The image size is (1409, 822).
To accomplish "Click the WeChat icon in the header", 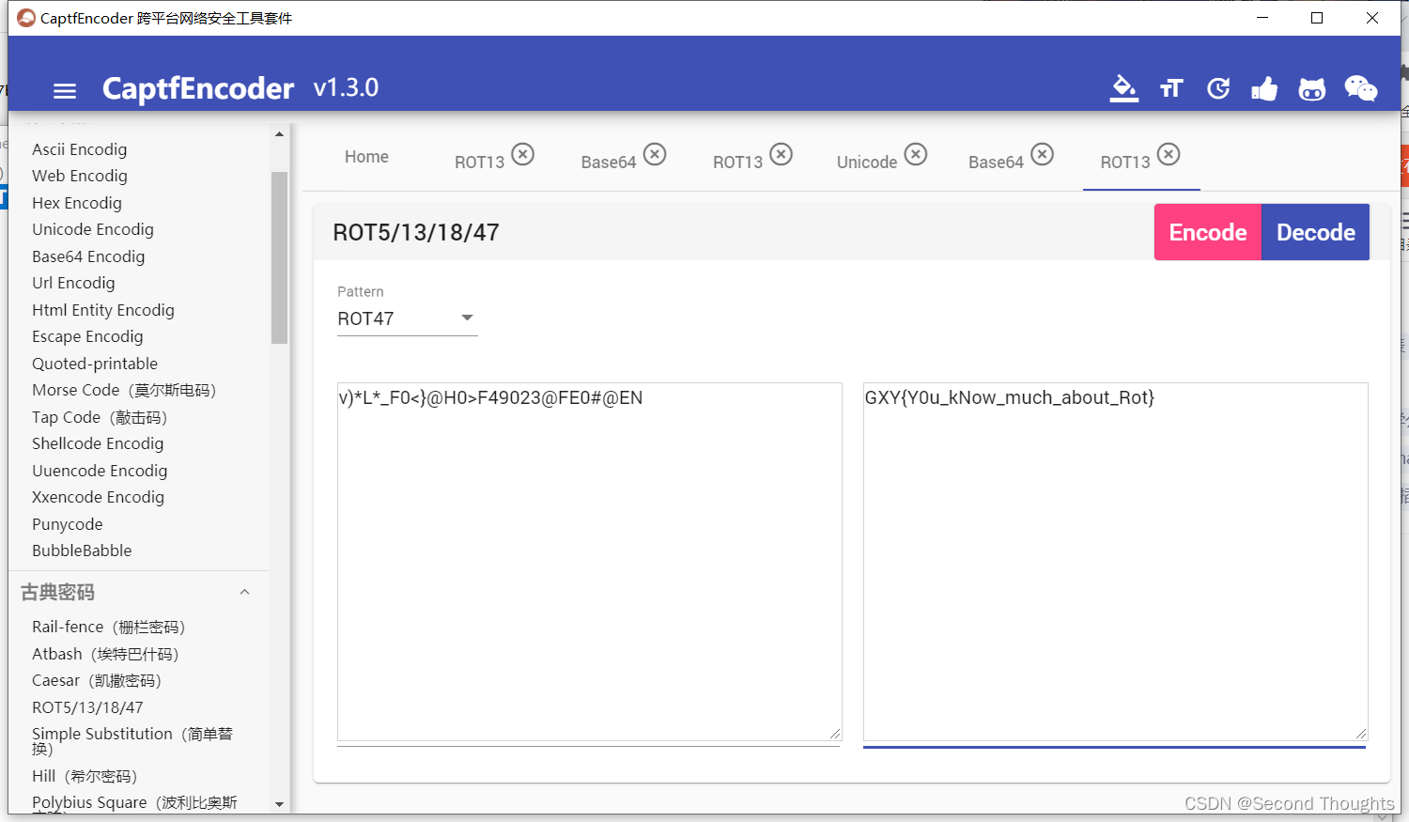I will [1360, 88].
